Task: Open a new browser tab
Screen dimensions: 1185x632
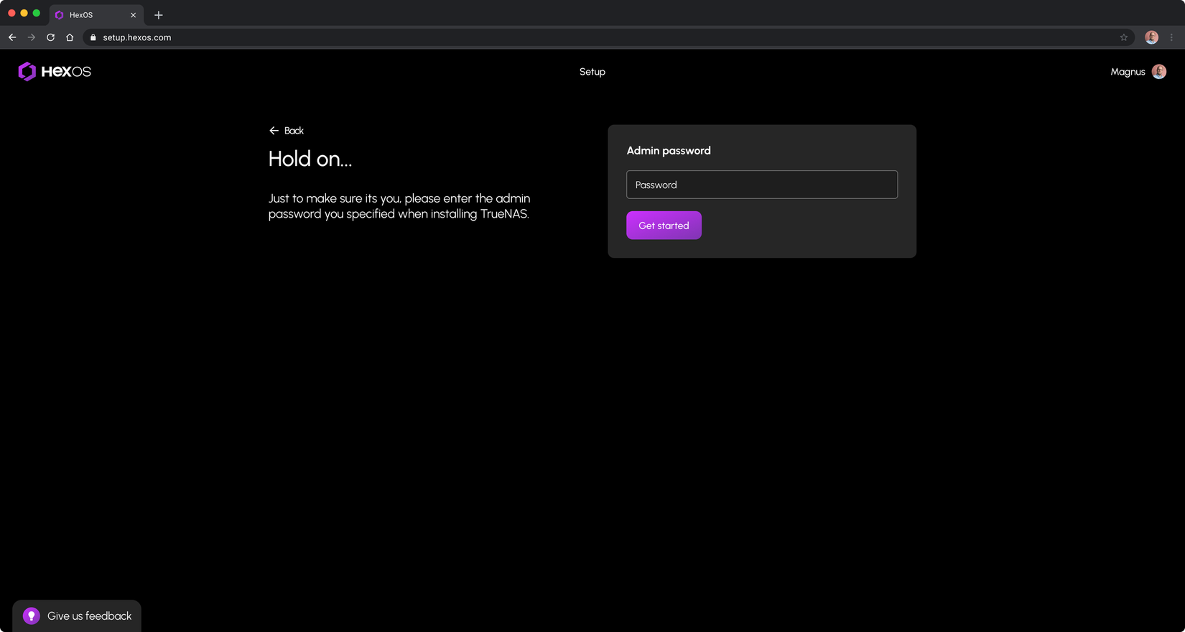Action: 159,15
